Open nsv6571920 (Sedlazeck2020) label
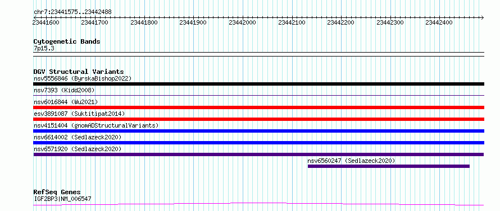Viewport: 500px width, 211px height. (x=78, y=149)
